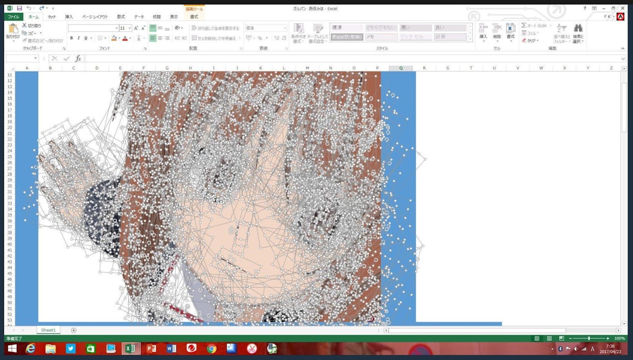This screenshot has width=633, height=360.
Task: Expand the Clear (クリア) dropdown
Action: [x=537, y=41]
